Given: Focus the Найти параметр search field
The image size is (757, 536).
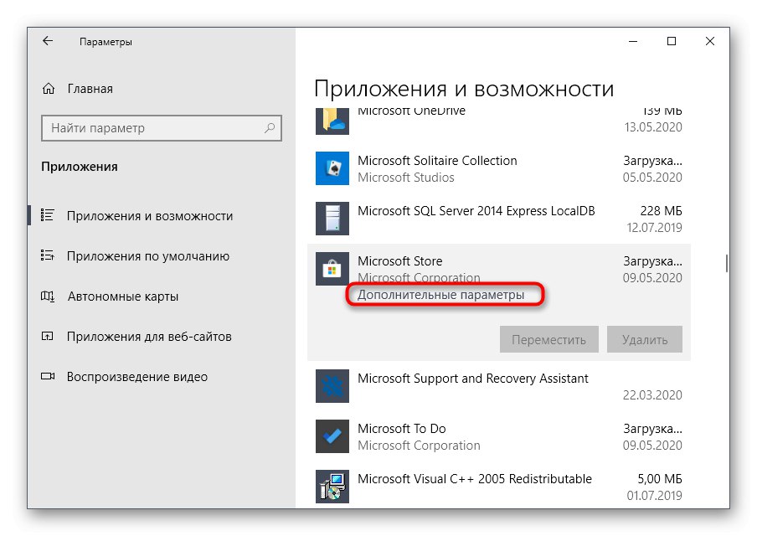Looking at the screenshot, I should pos(162,128).
